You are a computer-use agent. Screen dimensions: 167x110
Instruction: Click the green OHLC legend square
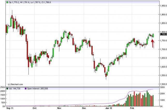click(7, 2)
